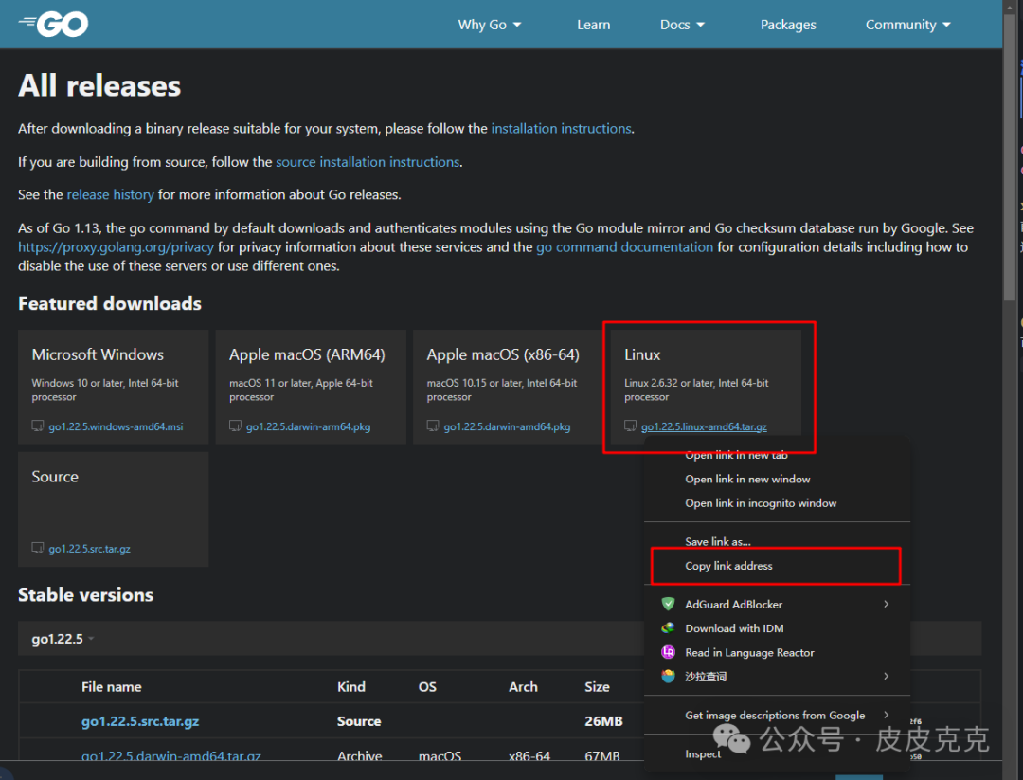Expand Get image descriptions from Google submenu
The width and height of the screenshot is (1023, 780).
[x=886, y=715]
